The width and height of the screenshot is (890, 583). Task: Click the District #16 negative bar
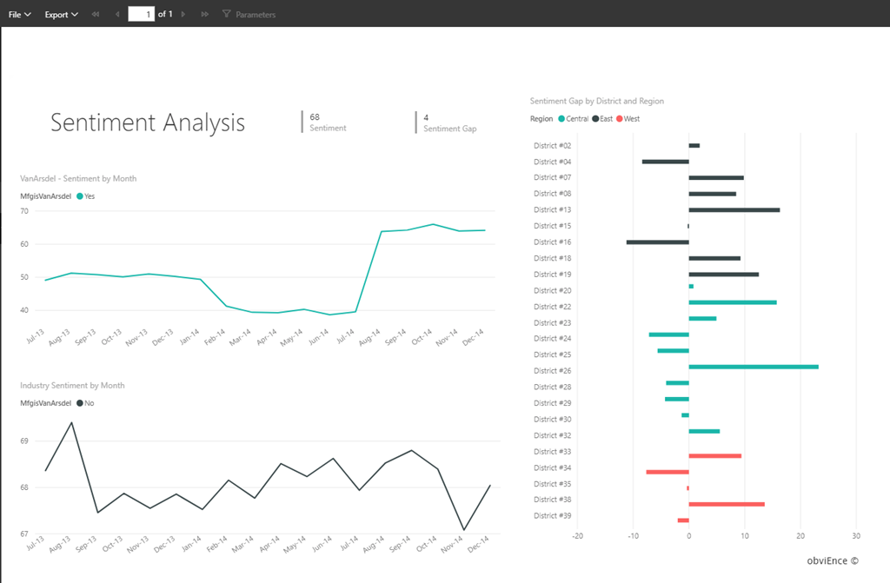pyautogui.click(x=657, y=242)
